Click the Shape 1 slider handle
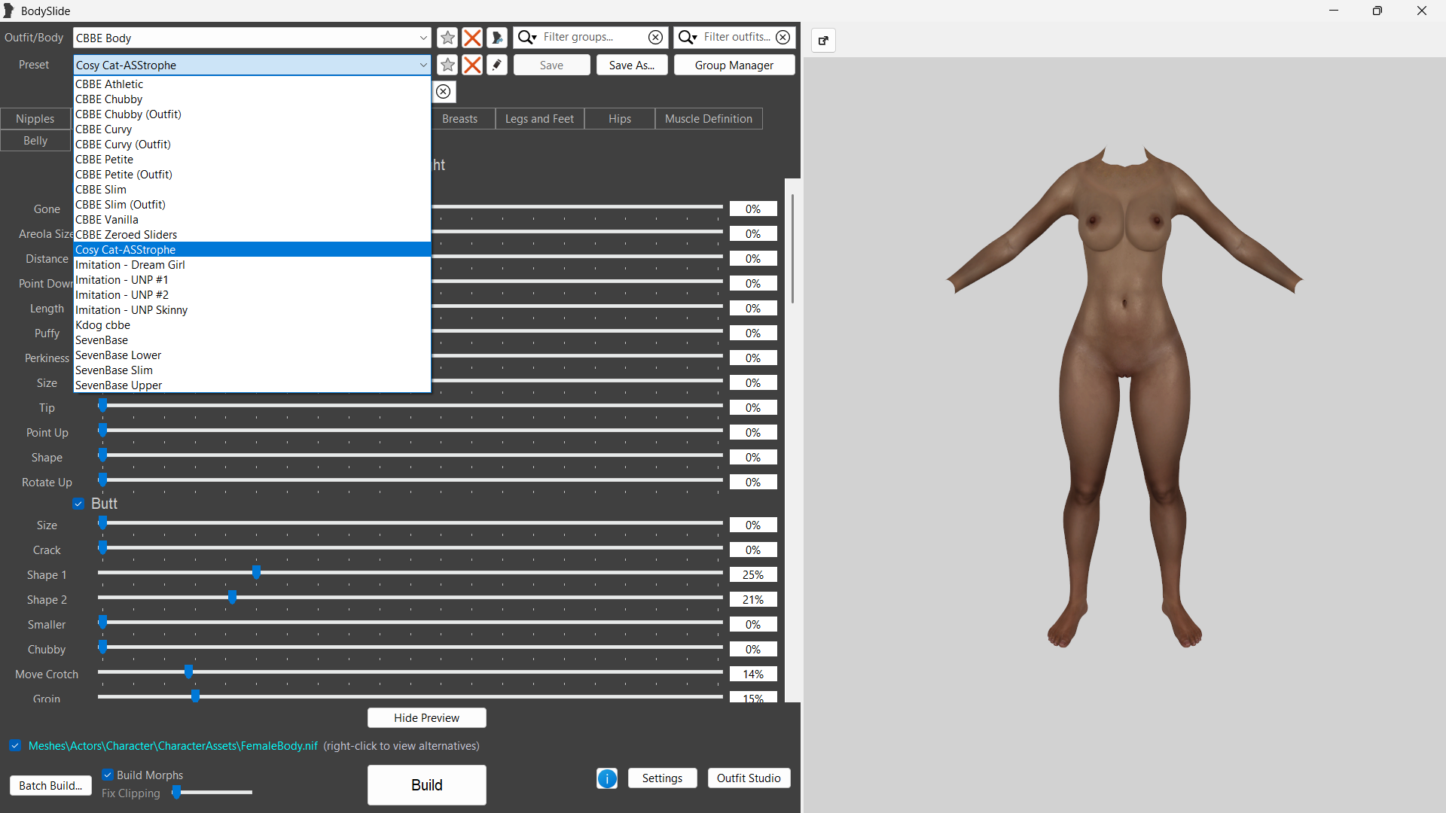The height and width of the screenshot is (813, 1446). point(256,573)
